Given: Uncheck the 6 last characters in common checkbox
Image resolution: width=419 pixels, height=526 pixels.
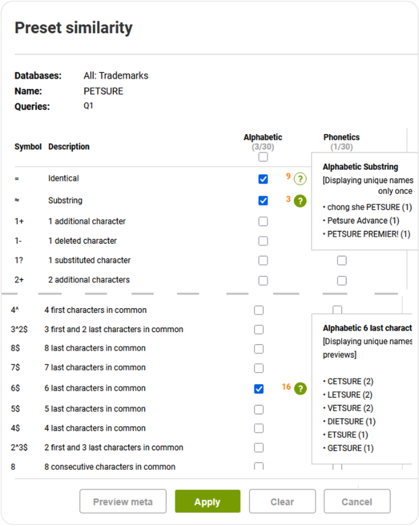Looking at the screenshot, I should tap(259, 388).
